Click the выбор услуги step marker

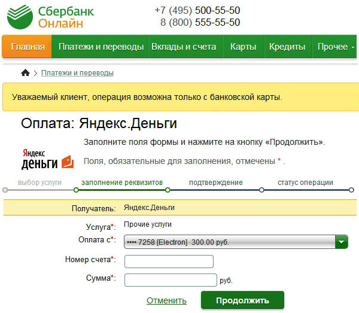(5, 190)
